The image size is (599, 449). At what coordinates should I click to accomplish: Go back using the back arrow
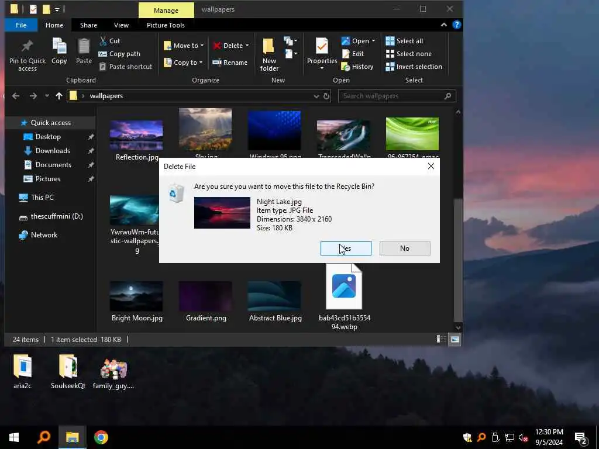pyautogui.click(x=16, y=96)
